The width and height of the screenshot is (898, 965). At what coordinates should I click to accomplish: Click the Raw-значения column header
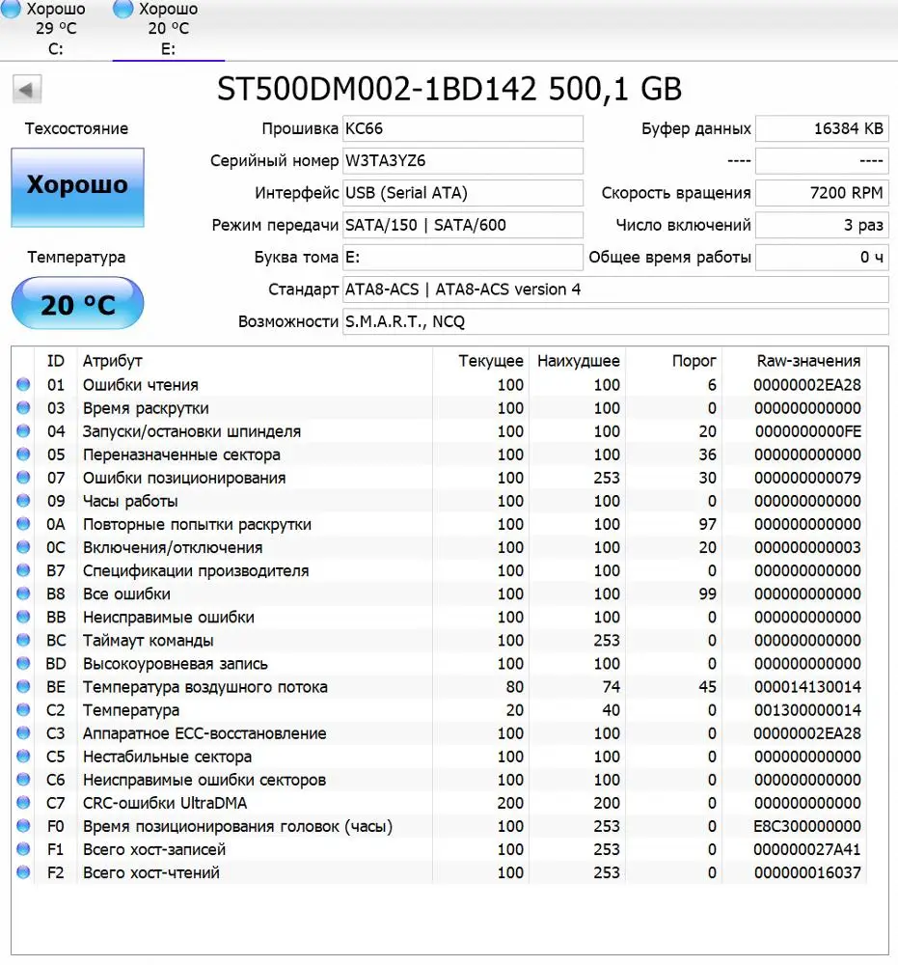pos(808,361)
